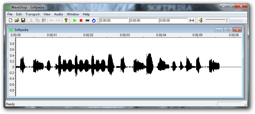Click the 0 label on the amplitude scale
Viewport: 255px width, 114px height.
[x=13, y=67]
